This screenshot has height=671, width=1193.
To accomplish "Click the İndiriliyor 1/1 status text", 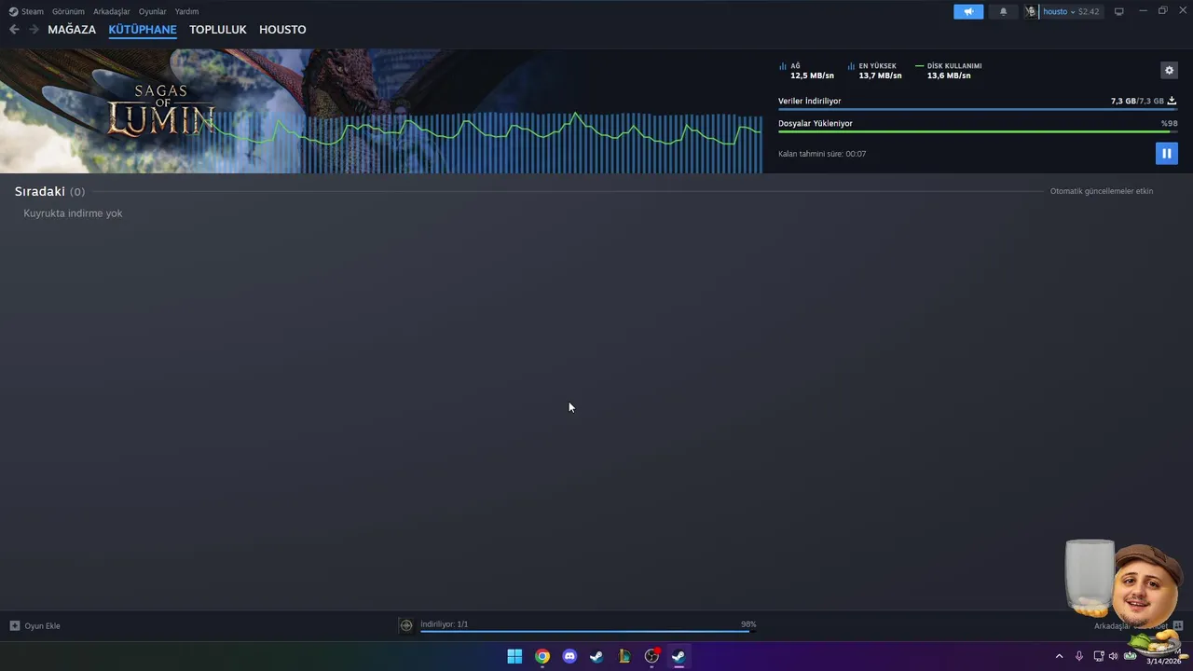I will (x=444, y=624).
